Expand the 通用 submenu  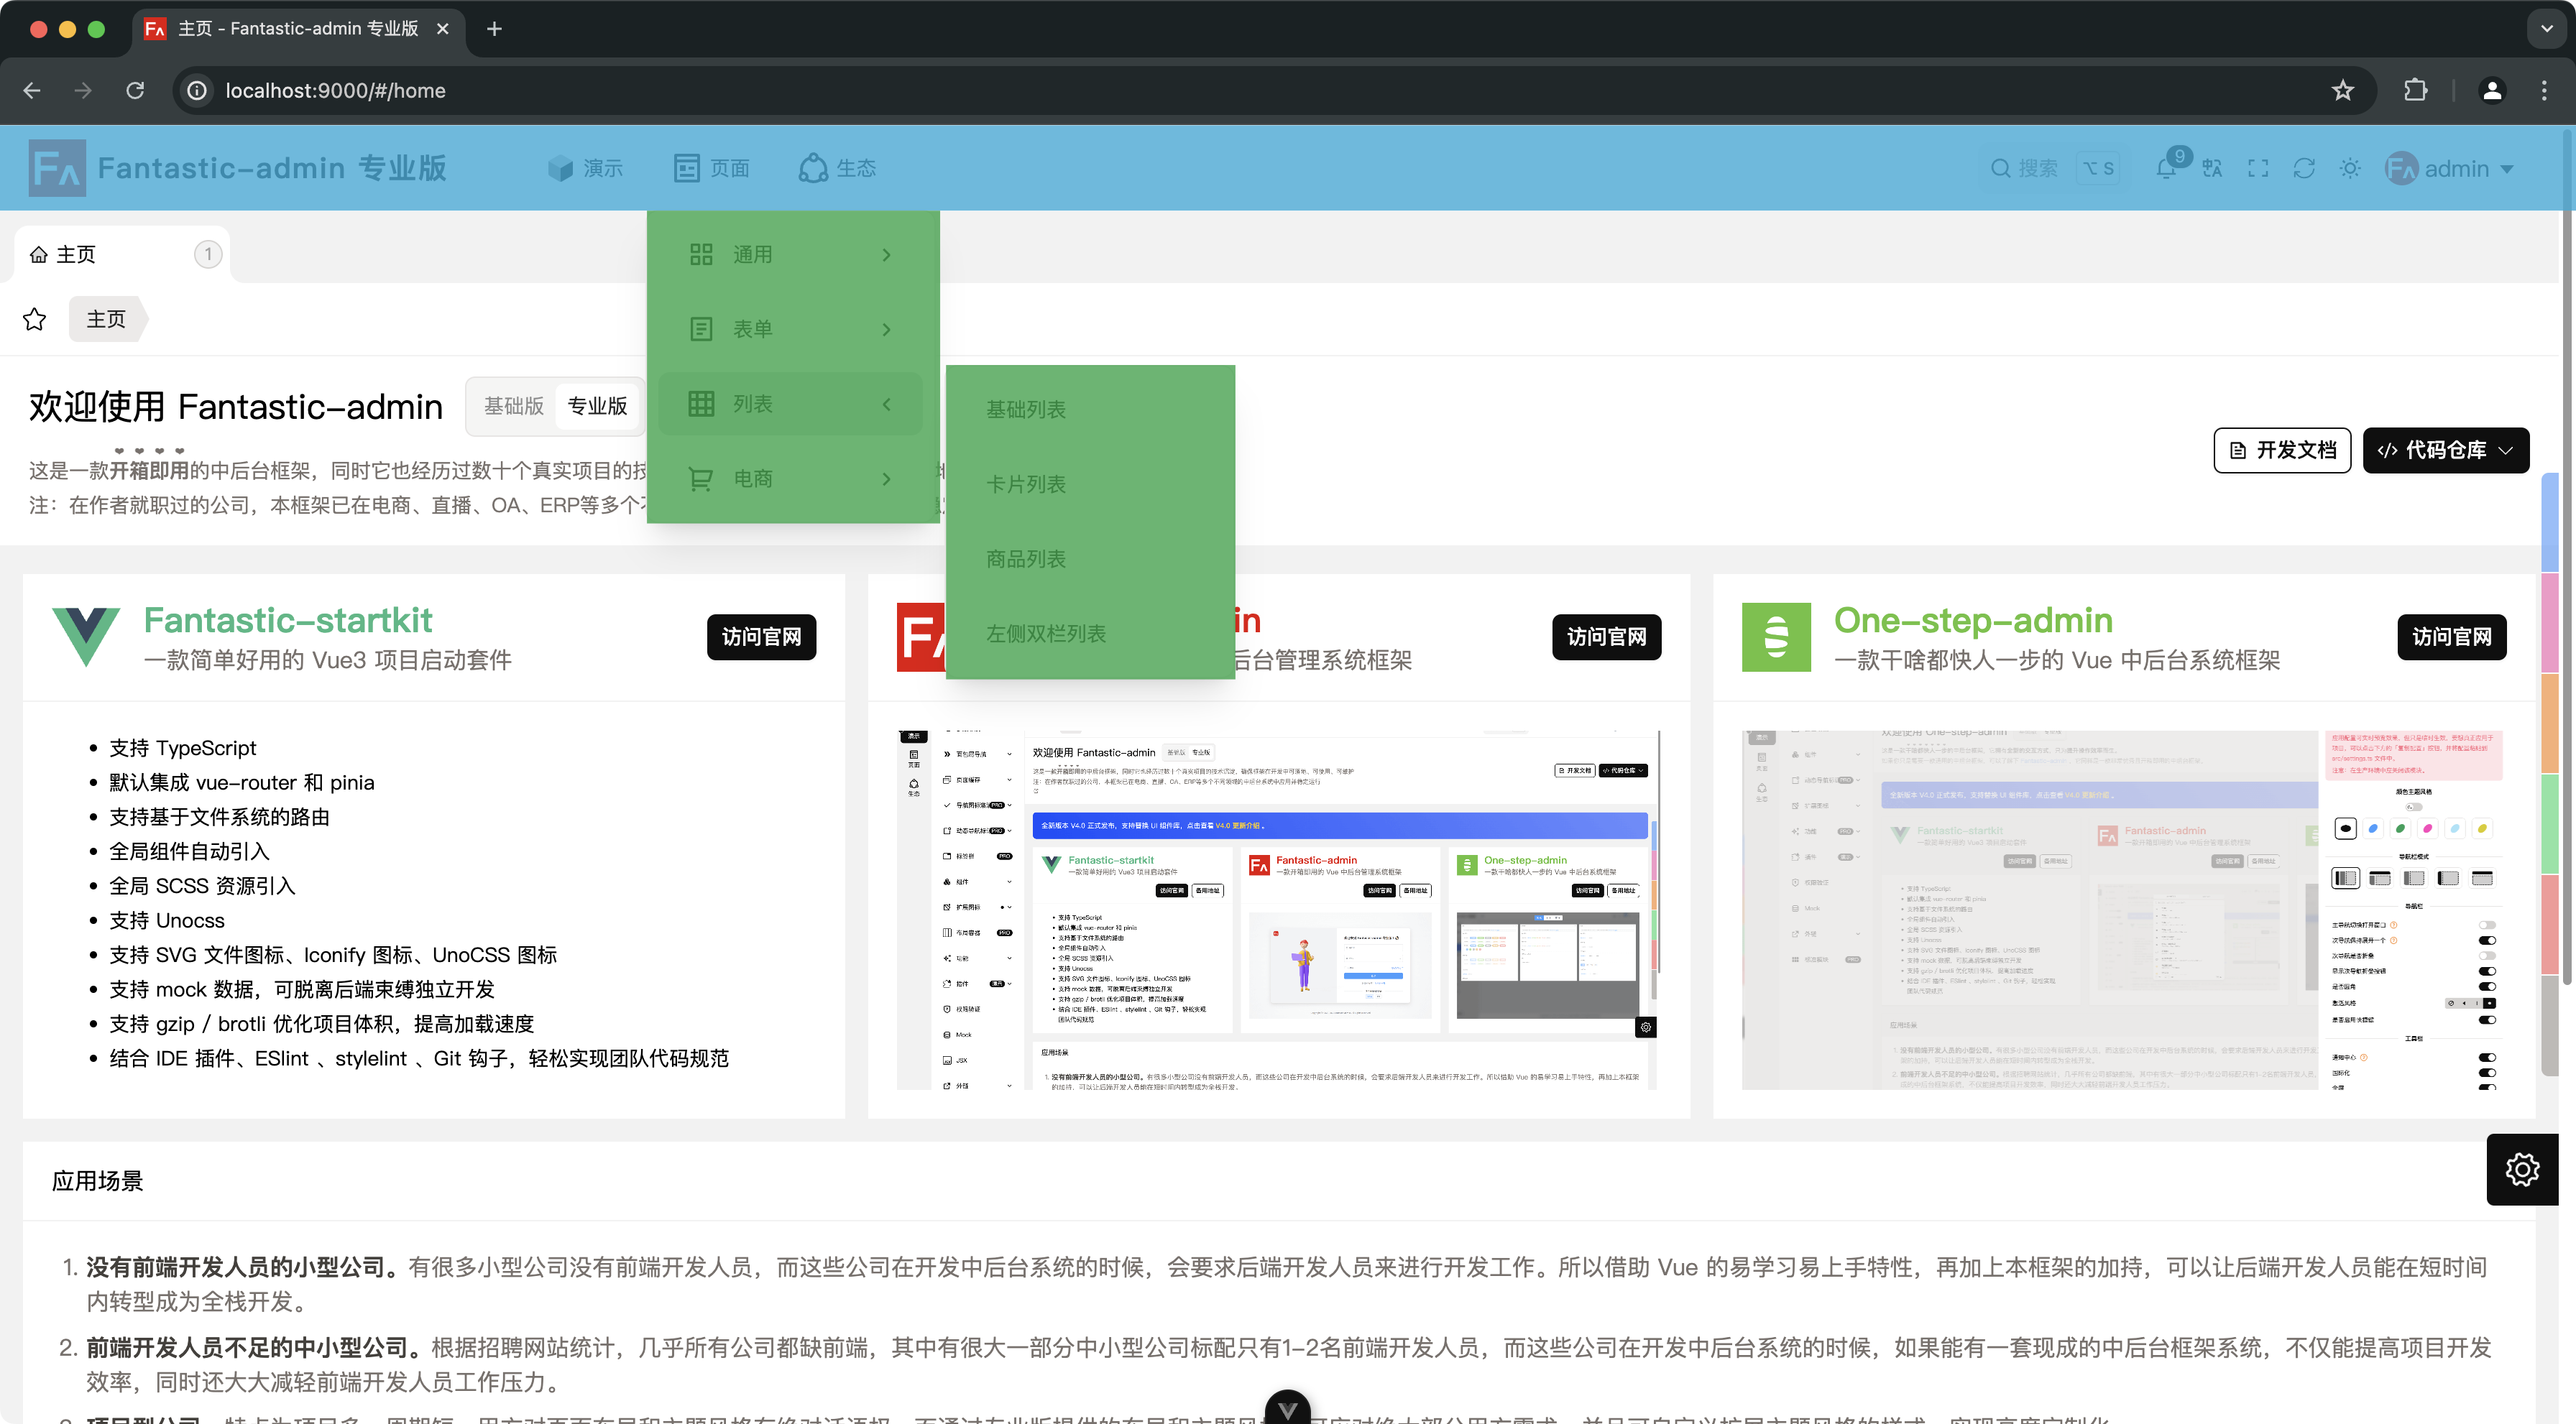[x=791, y=255]
